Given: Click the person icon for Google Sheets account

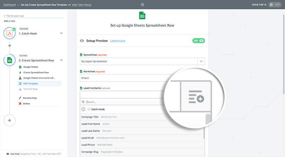Looking at the screenshot, I should coord(20,78).
